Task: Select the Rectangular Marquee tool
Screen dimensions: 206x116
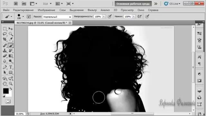Action: click(x=5, y=29)
